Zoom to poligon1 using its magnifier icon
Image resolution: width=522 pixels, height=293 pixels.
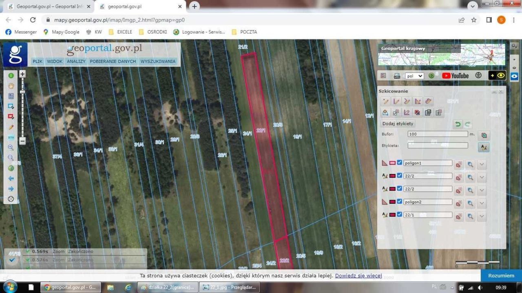pos(471,164)
